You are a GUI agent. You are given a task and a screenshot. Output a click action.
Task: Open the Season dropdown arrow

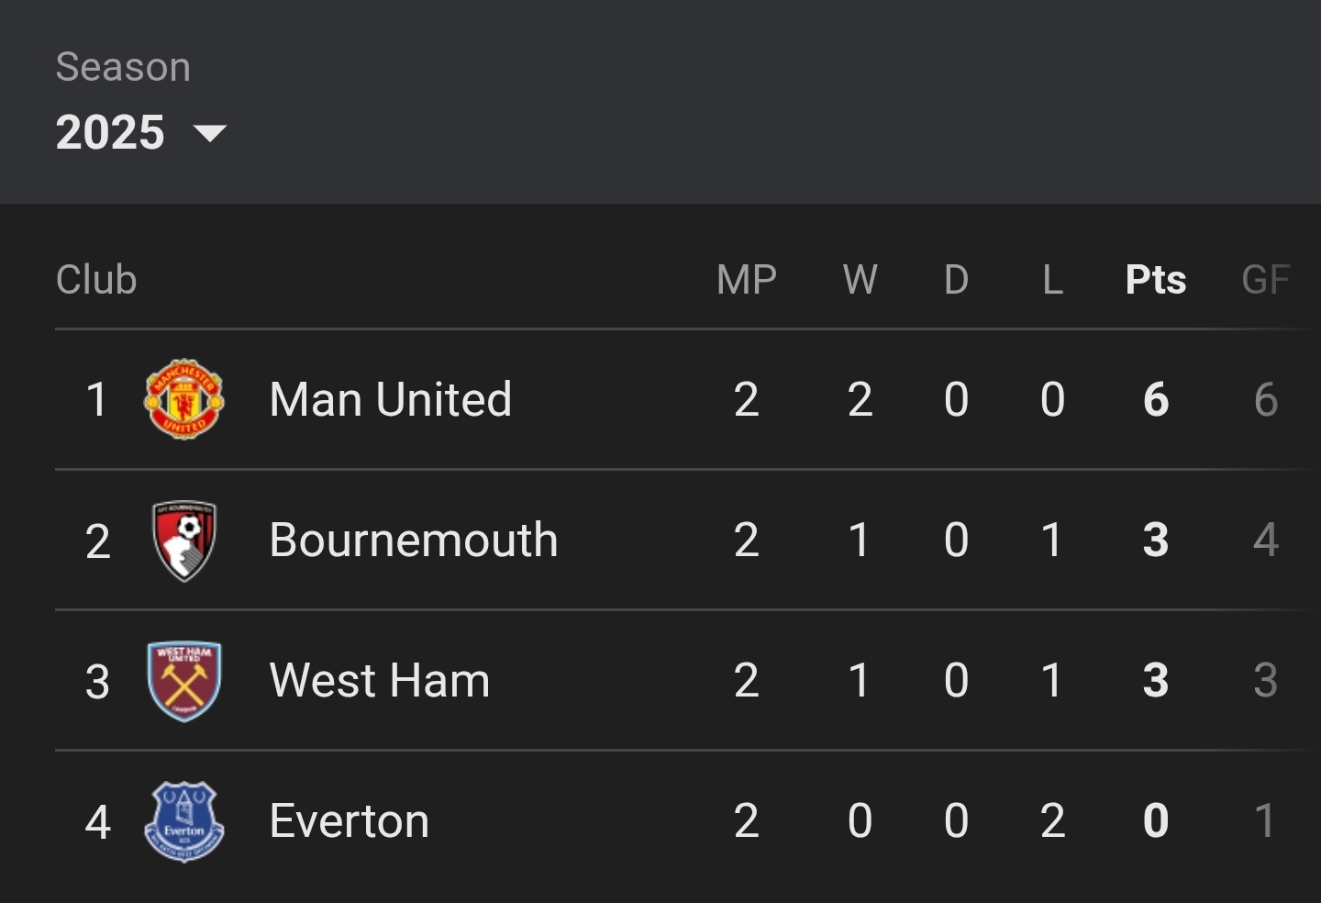point(210,134)
